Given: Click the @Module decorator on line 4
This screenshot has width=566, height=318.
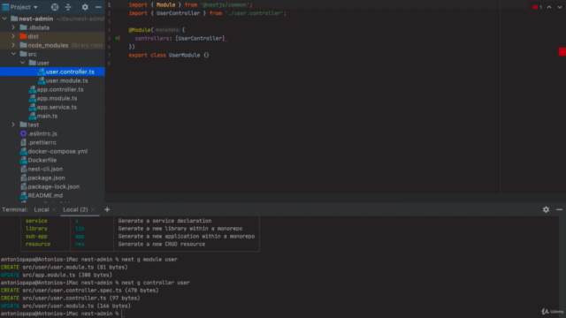Looking at the screenshot, I should click(x=140, y=30).
